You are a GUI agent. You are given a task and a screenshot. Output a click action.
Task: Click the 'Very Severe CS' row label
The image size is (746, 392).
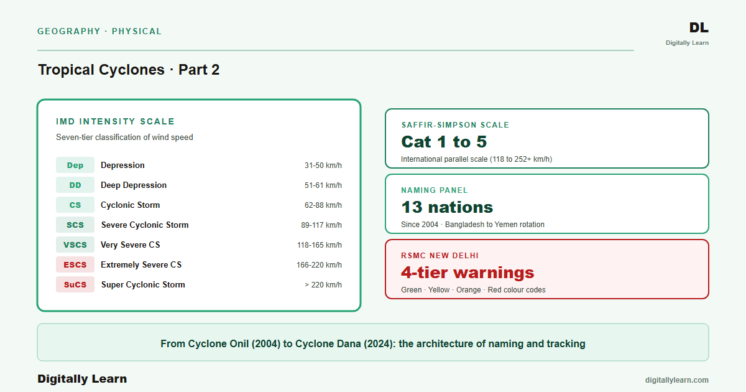coord(131,245)
